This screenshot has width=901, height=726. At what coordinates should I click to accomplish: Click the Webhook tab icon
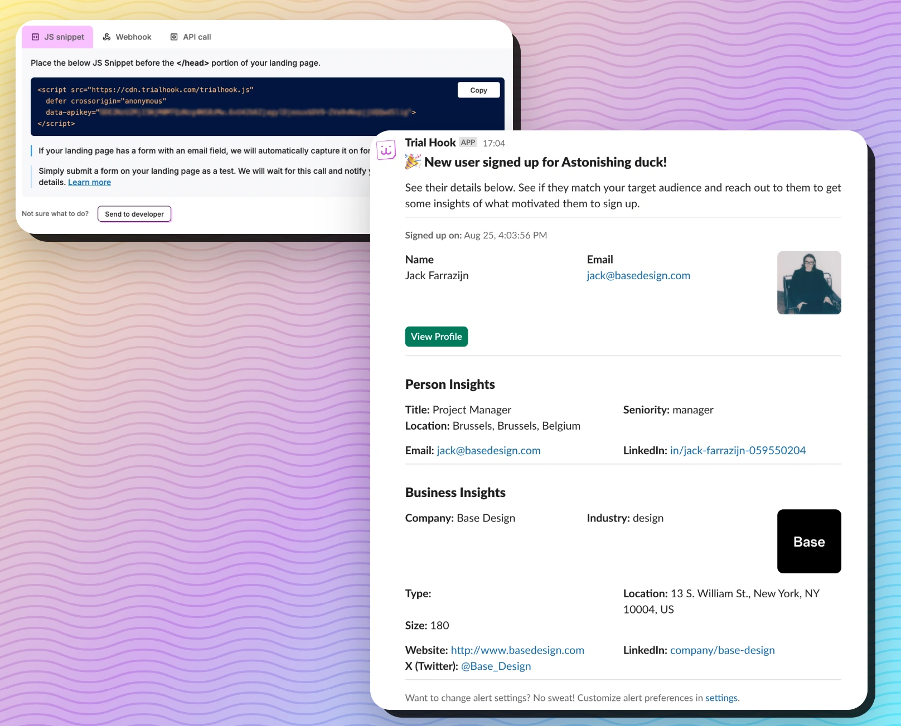pyautogui.click(x=106, y=37)
